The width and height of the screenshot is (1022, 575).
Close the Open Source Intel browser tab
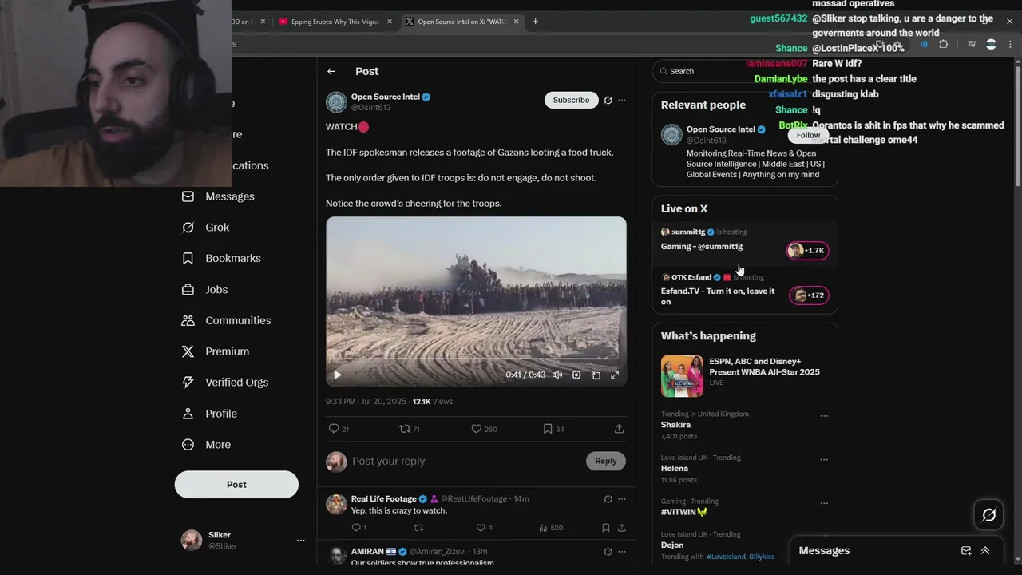[517, 22]
